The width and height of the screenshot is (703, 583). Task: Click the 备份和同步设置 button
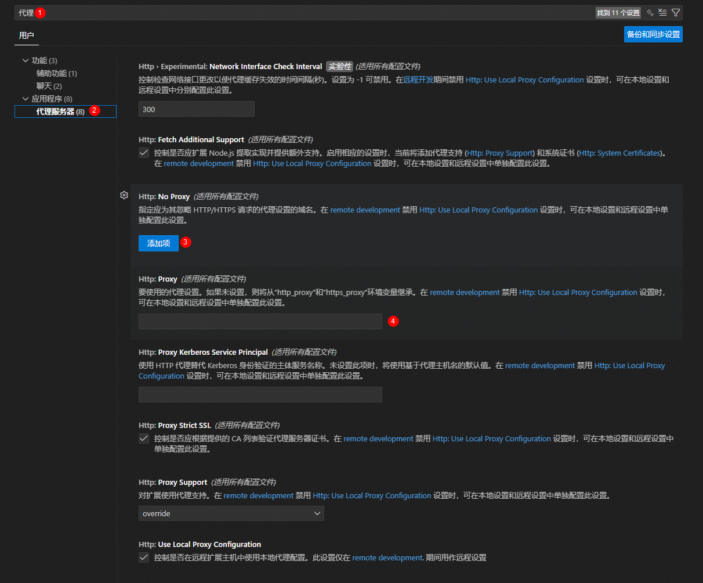(x=653, y=34)
